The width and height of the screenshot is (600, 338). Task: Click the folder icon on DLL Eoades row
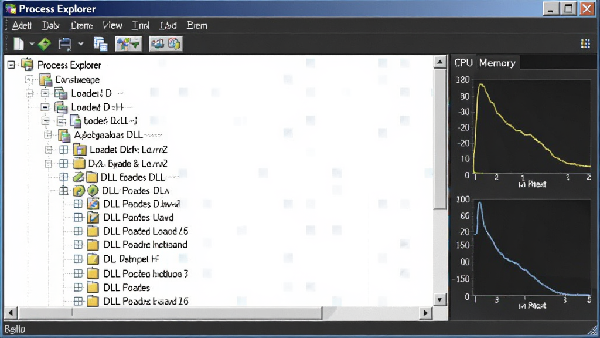(92, 177)
